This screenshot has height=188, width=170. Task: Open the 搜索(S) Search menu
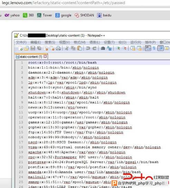pos(50,42)
